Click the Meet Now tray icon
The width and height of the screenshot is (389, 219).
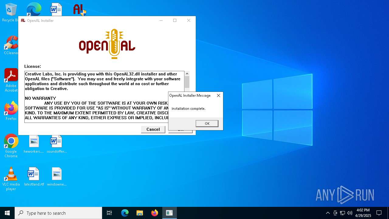coord(335,213)
